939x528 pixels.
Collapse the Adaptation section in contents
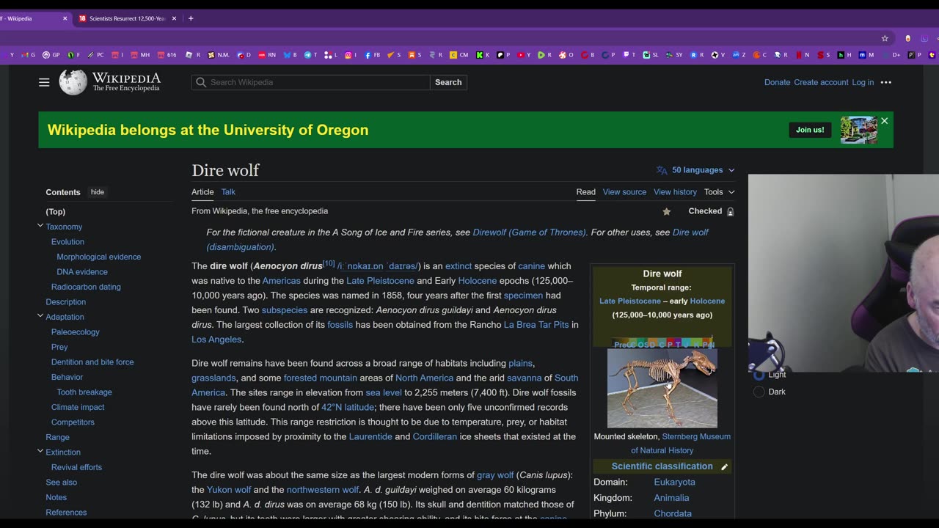click(40, 316)
